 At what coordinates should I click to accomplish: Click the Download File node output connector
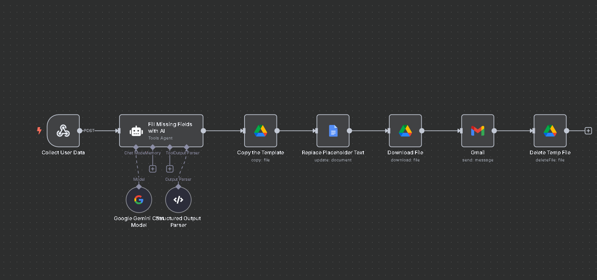point(422,131)
